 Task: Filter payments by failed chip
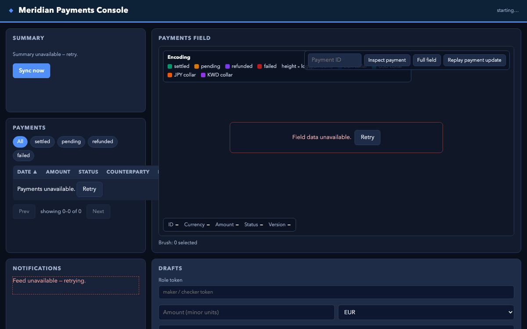24,155
